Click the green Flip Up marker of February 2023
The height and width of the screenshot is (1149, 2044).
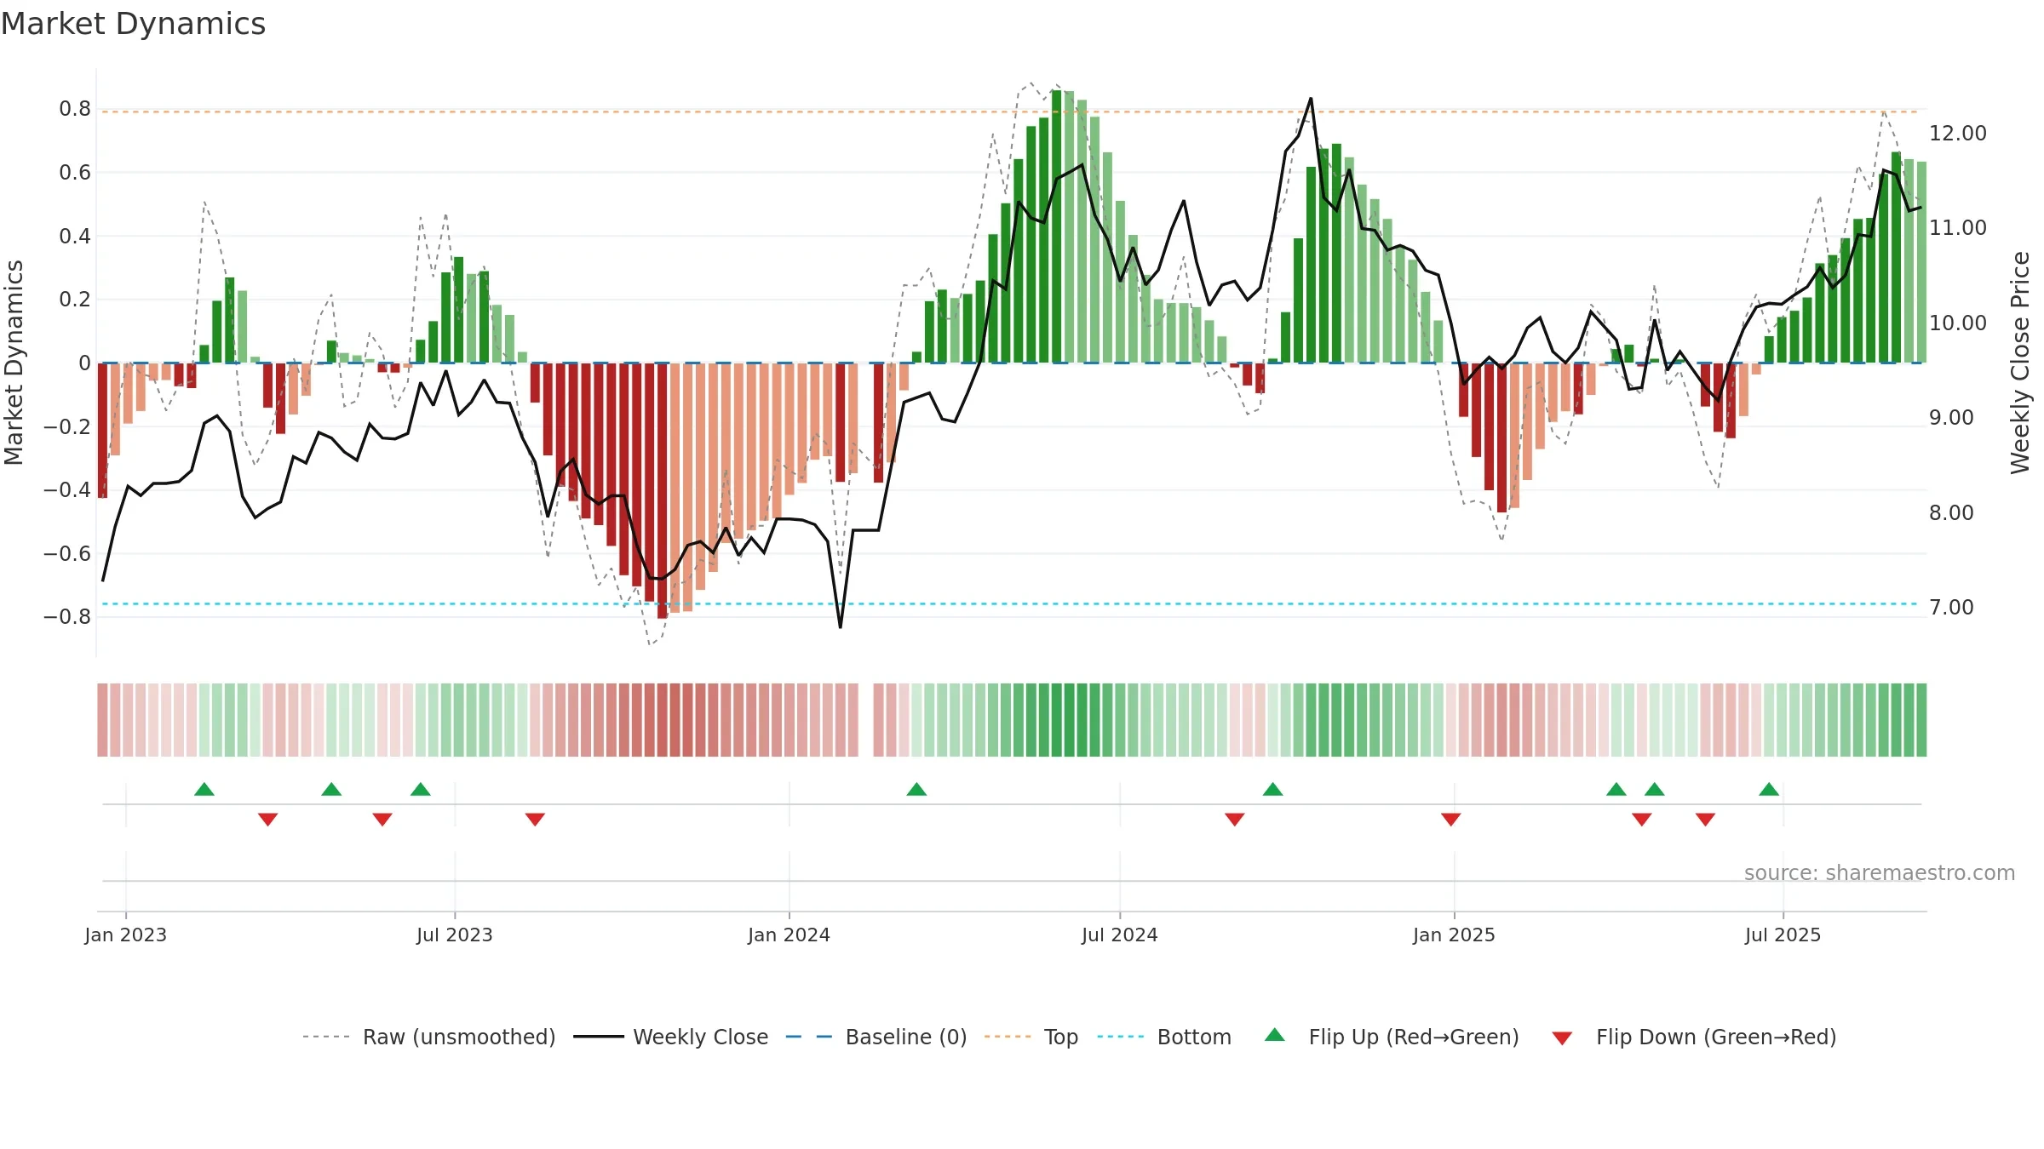tap(204, 790)
